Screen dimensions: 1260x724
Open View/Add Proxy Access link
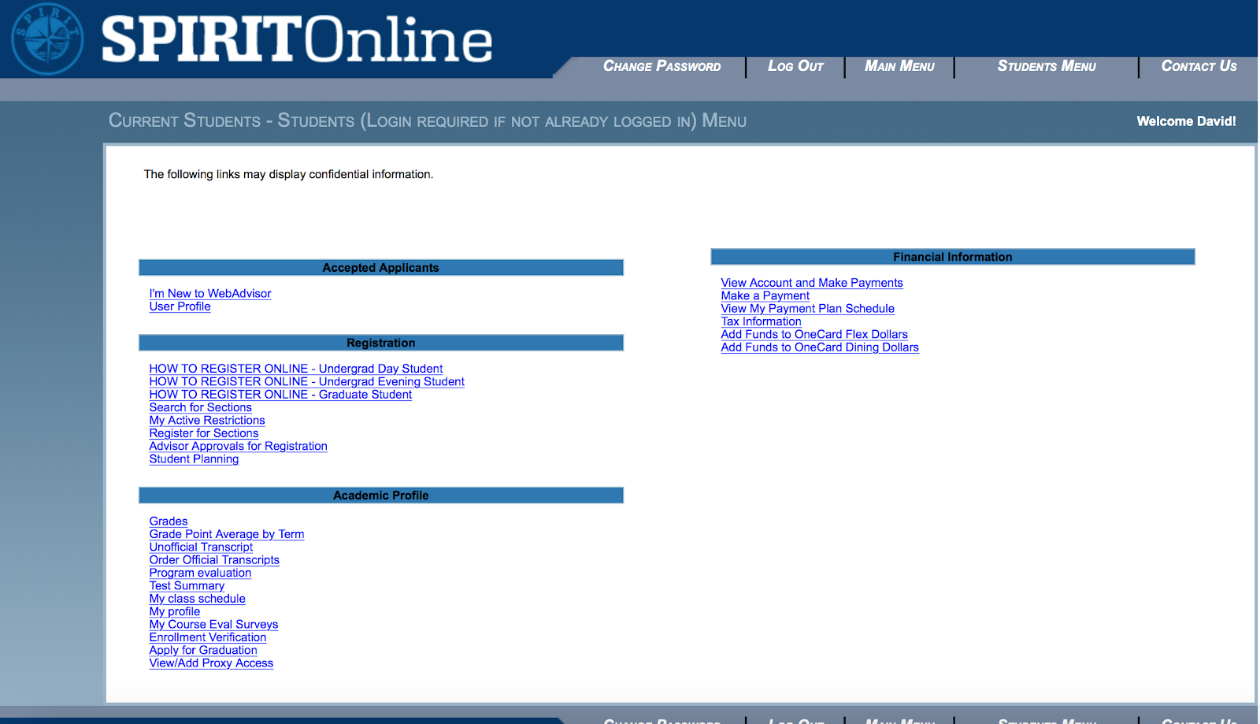pyautogui.click(x=211, y=663)
